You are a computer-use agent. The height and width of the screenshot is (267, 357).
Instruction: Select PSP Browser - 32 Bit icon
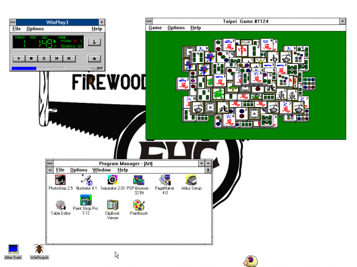pos(139,180)
